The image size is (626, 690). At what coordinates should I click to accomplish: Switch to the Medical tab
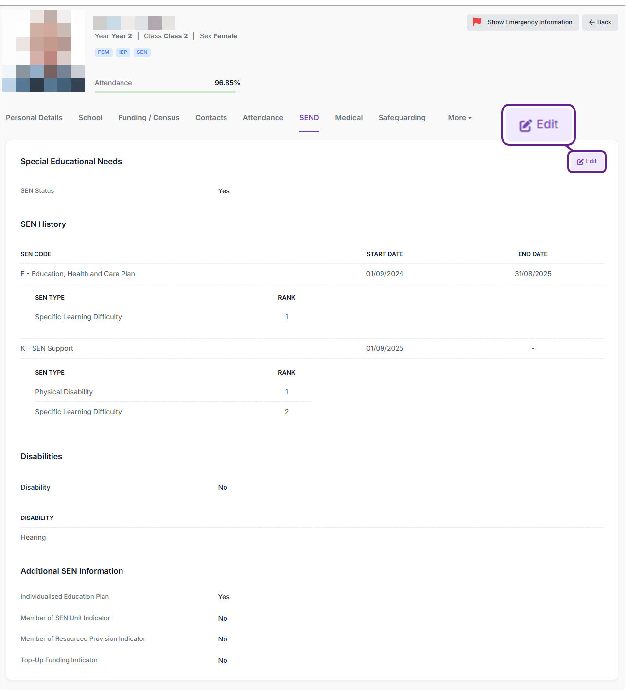(348, 118)
